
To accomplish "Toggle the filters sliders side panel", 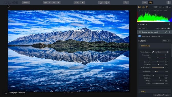I will point(150,3).
